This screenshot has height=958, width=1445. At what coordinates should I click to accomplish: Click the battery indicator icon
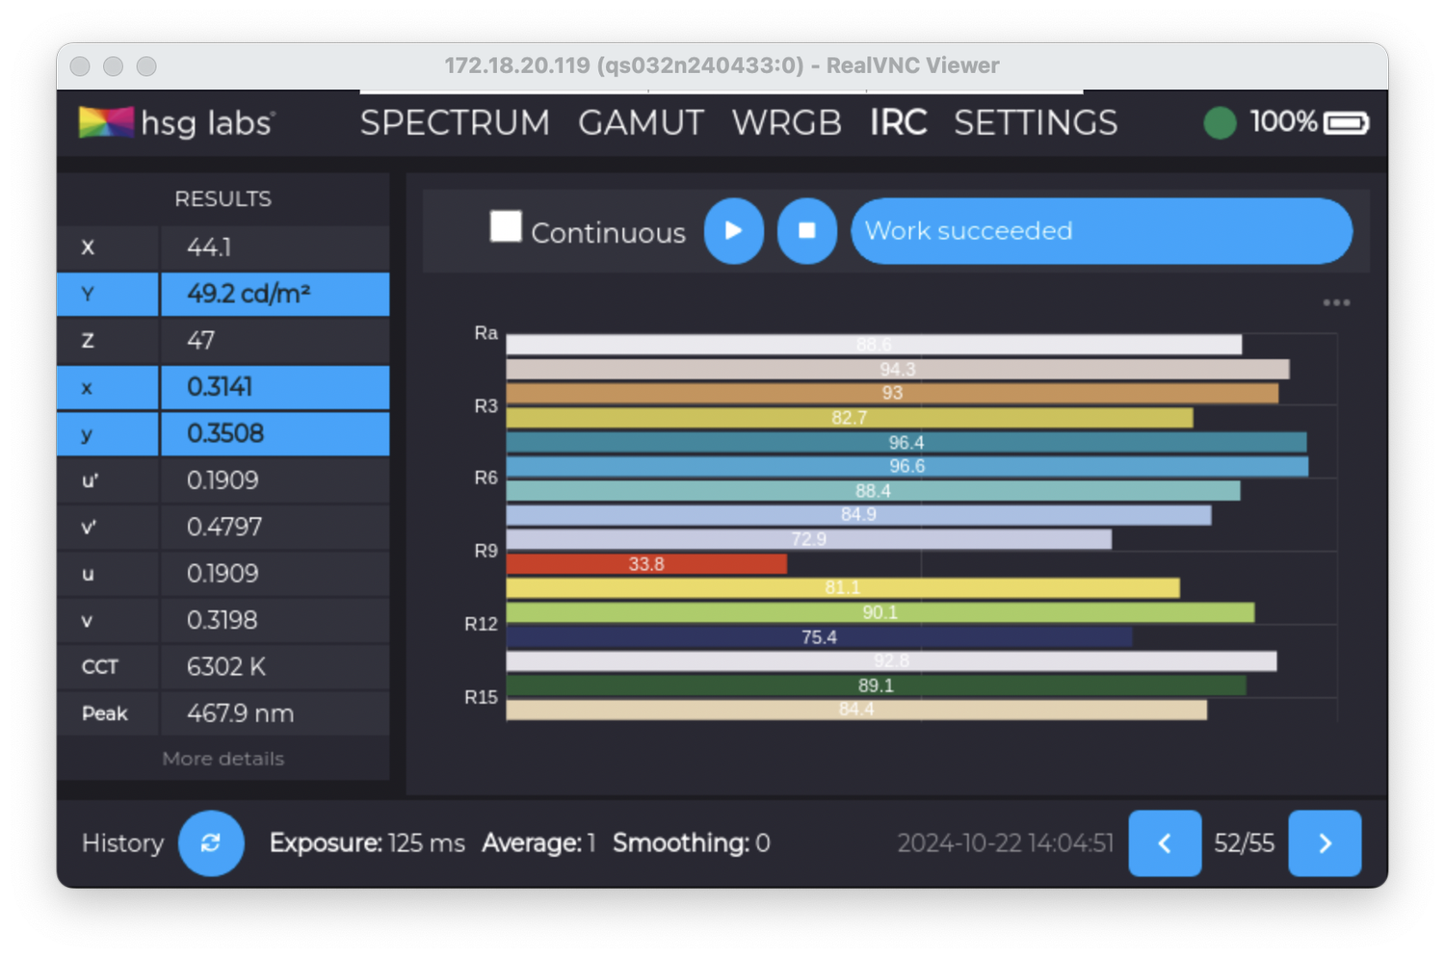pos(1346,122)
